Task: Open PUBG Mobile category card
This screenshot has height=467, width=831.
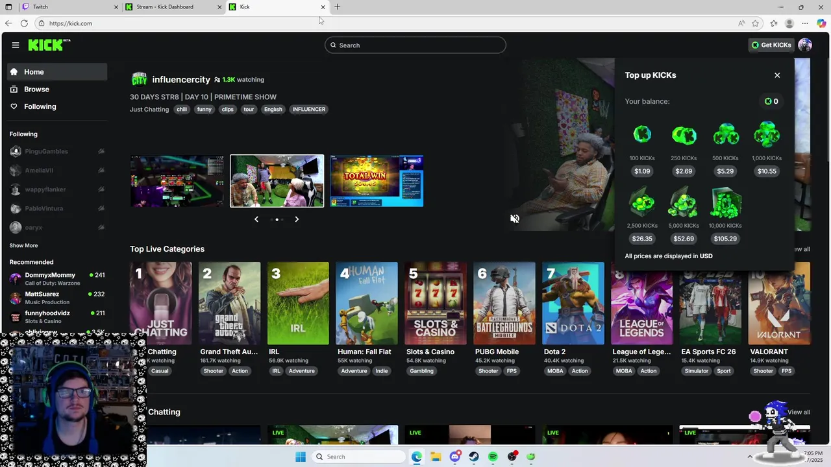Action: 504,303
